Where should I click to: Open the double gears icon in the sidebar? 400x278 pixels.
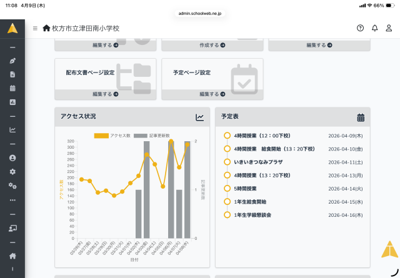[12, 186]
